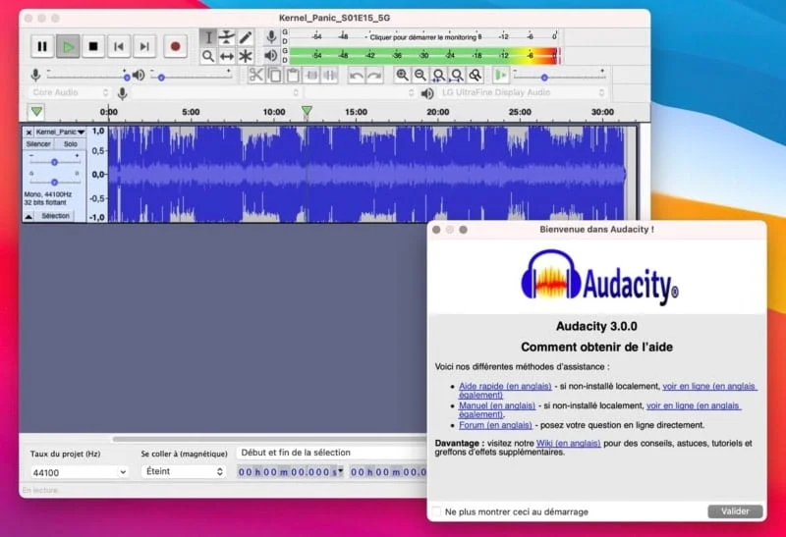786x537 pixels.
Task: Click inside the Kernel_Panic waveform
Action: (365, 174)
